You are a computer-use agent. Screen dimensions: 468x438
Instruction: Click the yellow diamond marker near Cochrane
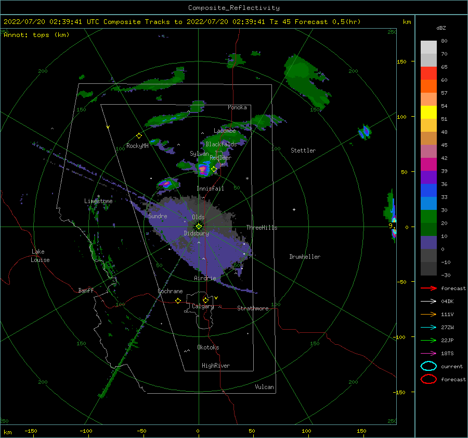(178, 301)
